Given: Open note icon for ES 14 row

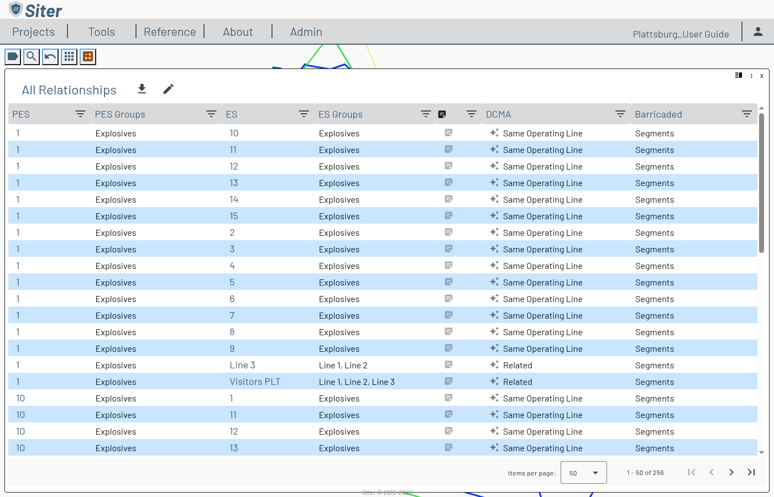Looking at the screenshot, I should tap(449, 199).
